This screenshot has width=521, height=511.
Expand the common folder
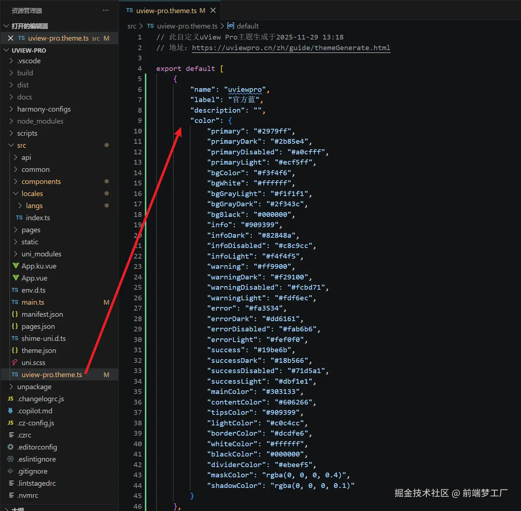point(59,169)
